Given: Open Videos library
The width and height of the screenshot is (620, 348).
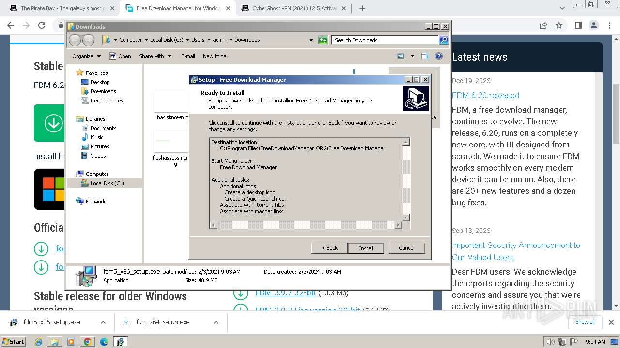Looking at the screenshot, I should (98, 156).
